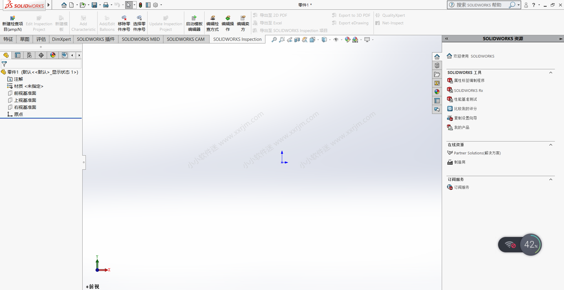Screen dimensions: 564x290
Task: Open dropdown arrow next to Print
Action: pyautogui.click(x=111, y=5)
